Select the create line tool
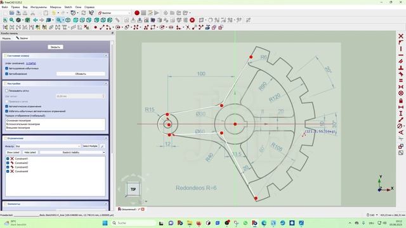This screenshot has width=406, height=228. click(101, 27)
